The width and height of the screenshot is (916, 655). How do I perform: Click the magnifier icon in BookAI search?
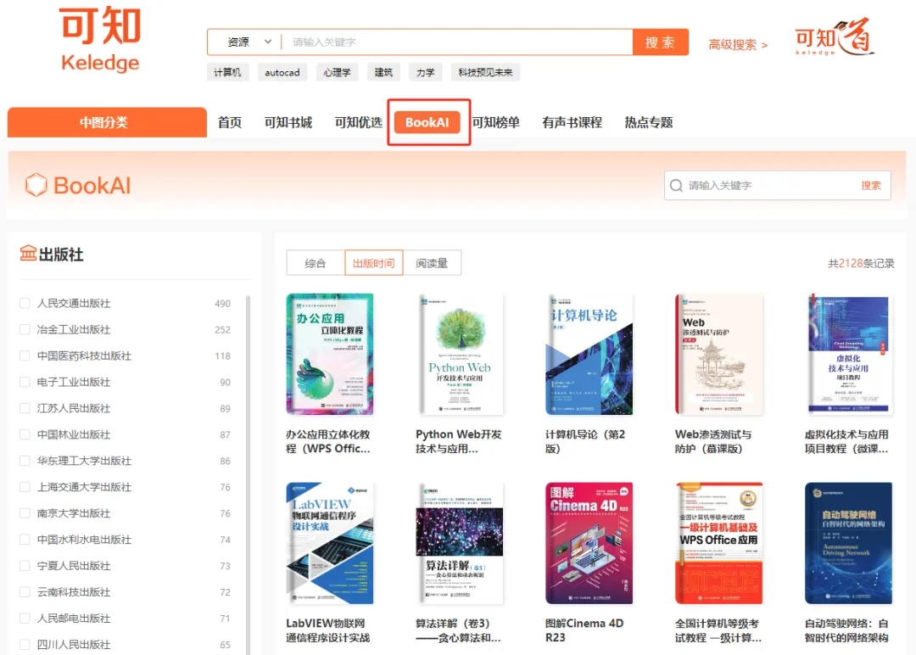tap(676, 186)
